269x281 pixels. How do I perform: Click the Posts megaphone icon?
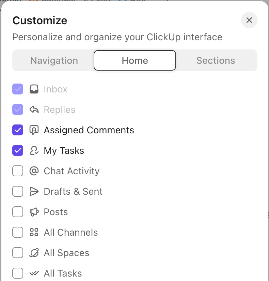click(34, 212)
